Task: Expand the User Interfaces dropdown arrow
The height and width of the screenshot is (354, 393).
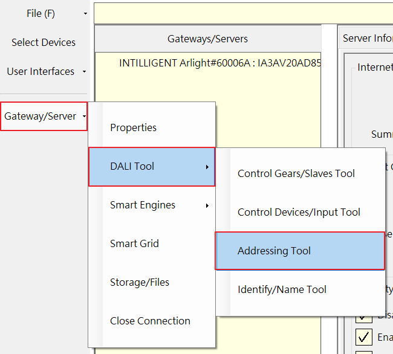Action: pyautogui.click(x=84, y=71)
